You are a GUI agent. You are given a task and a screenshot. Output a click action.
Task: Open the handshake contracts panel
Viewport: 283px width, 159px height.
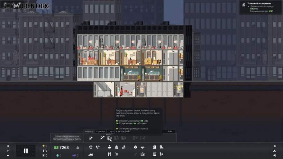(x=142, y=147)
